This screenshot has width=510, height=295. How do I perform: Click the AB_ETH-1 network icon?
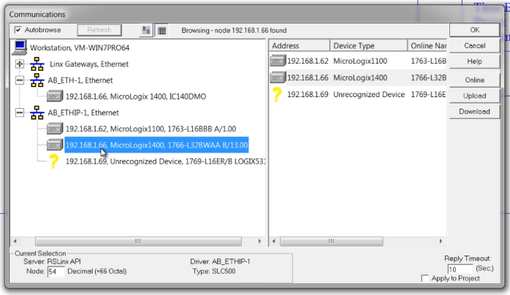(37, 80)
